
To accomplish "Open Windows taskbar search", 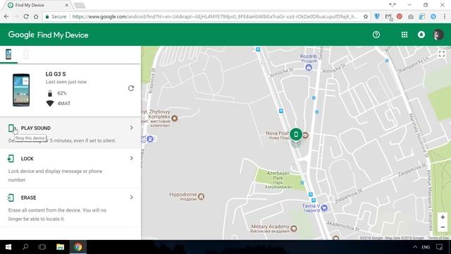I will coord(25,247).
